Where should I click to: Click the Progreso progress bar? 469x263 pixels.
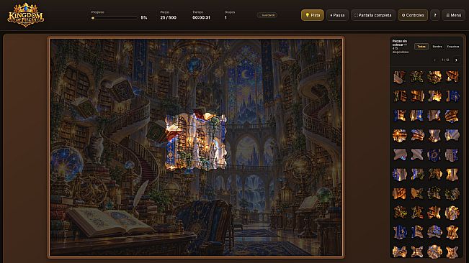coord(115,18)
